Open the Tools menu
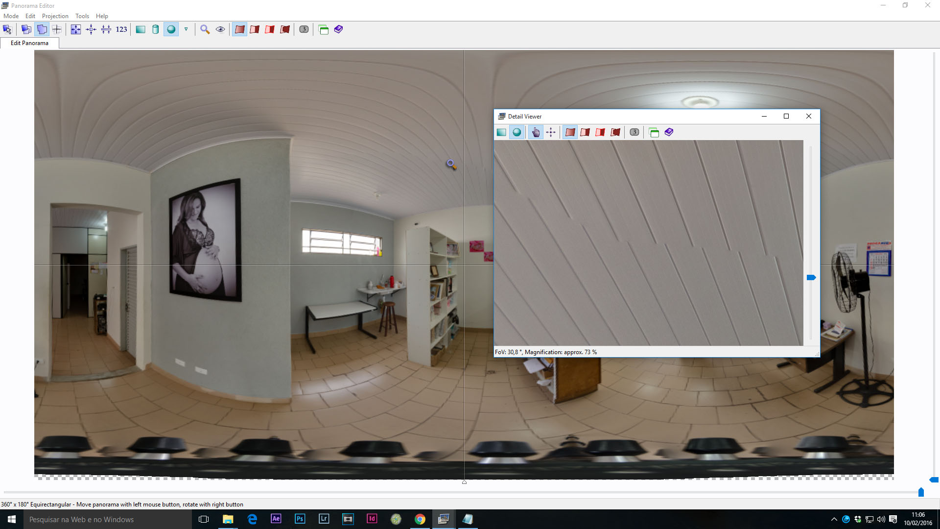This screenshot has height=529, width=940. [82, 16]
